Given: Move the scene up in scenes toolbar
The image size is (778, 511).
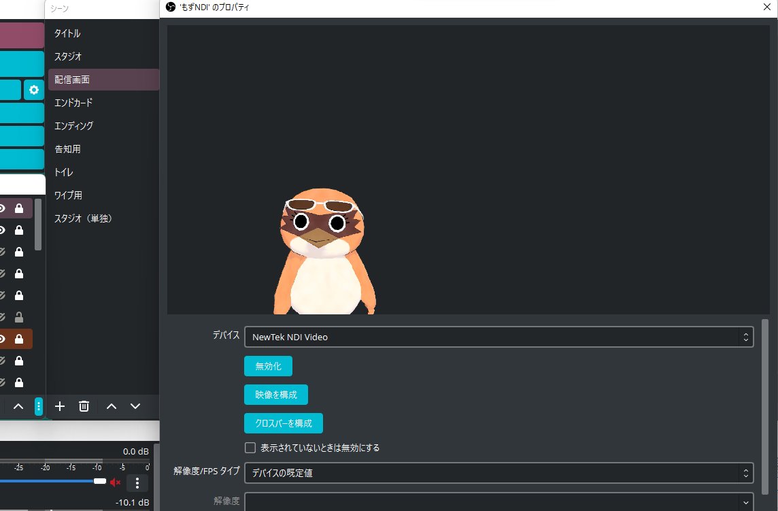Looking at the screenshot, I should [x=112, y=406].
